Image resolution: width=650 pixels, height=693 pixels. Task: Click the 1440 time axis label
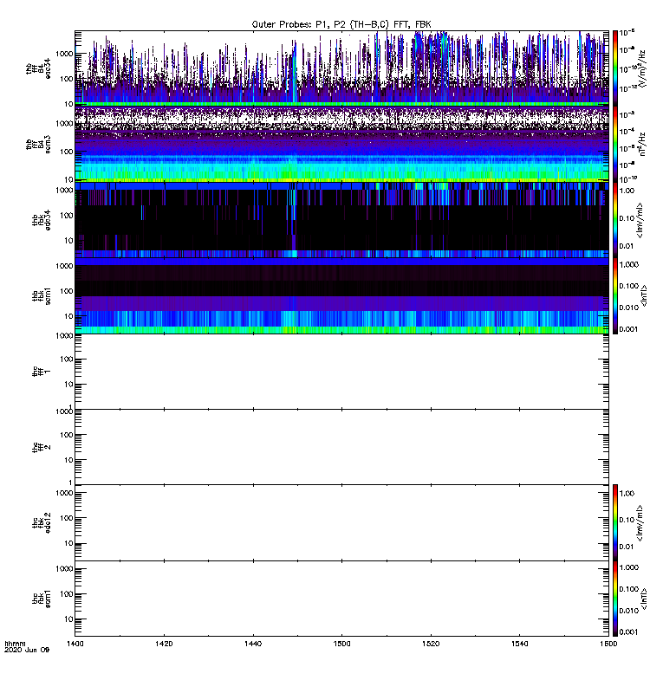click(253, 644)
